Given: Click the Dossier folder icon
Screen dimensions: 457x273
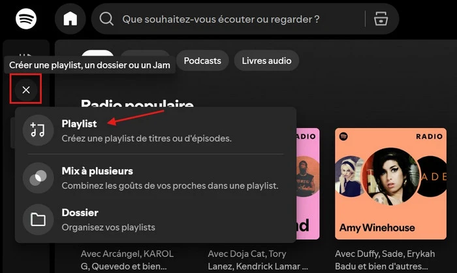Looking at the screenshot, I should 38,219.
